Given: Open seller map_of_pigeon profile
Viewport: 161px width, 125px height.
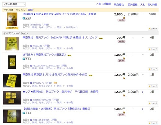Looking at the screenshot, I should click(x=41, y=120).
